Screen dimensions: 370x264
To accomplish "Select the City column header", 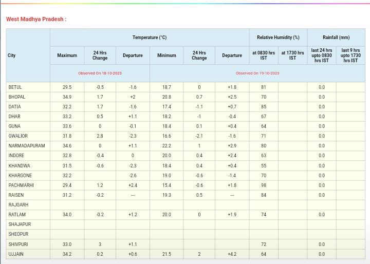I will (12, 55).
